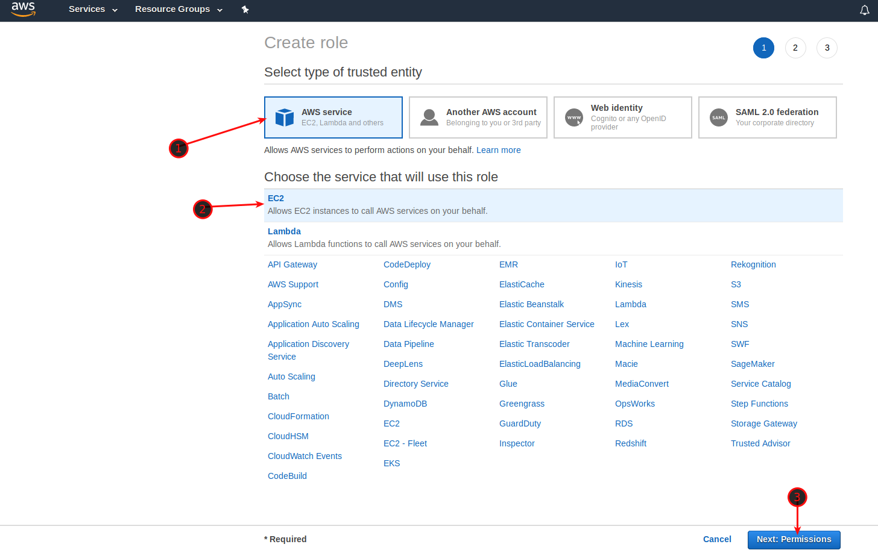This screenshot has width=878, height=553.
Task: Select Inspector service
Action: click(x=517, y=443)
